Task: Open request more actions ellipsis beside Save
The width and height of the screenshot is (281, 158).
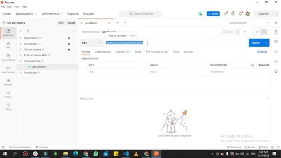Action: pos(245,32)
